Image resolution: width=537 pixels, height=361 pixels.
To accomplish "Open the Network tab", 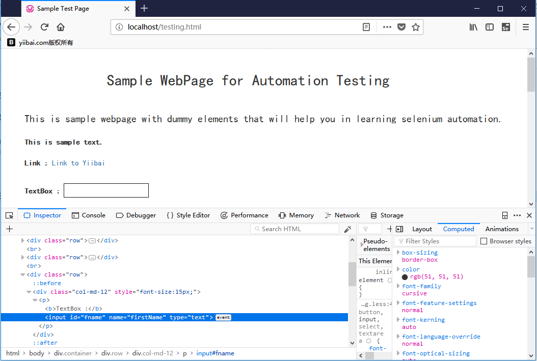I will click(342, 215).
